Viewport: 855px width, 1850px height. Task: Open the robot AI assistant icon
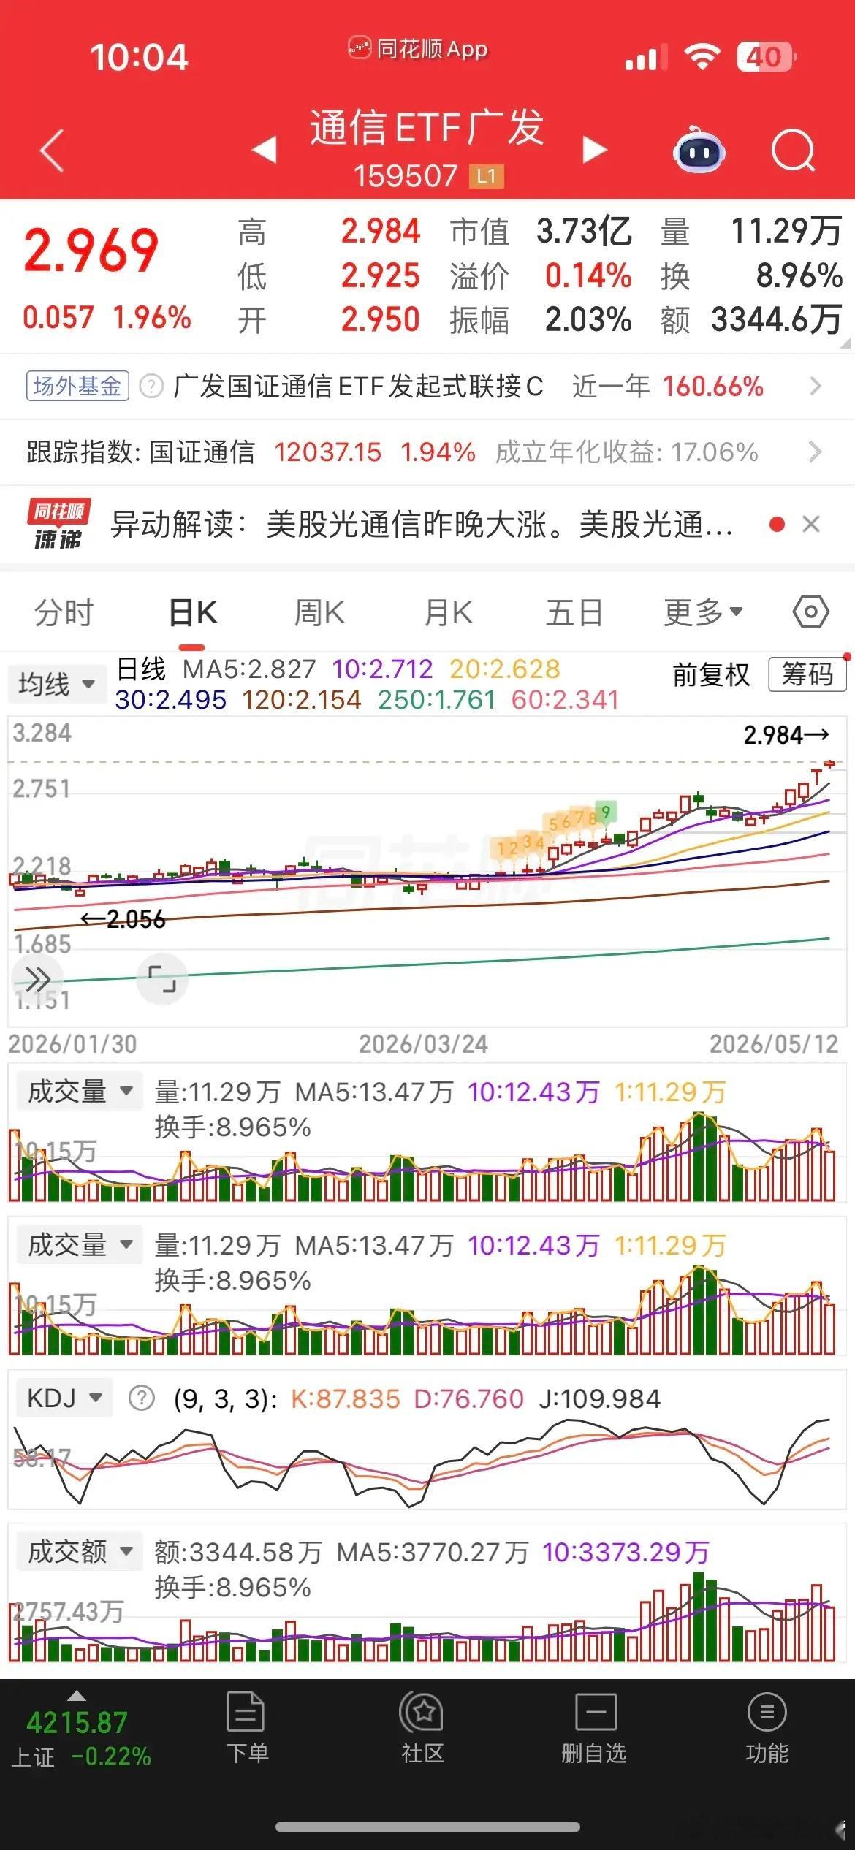pos(698,150)
